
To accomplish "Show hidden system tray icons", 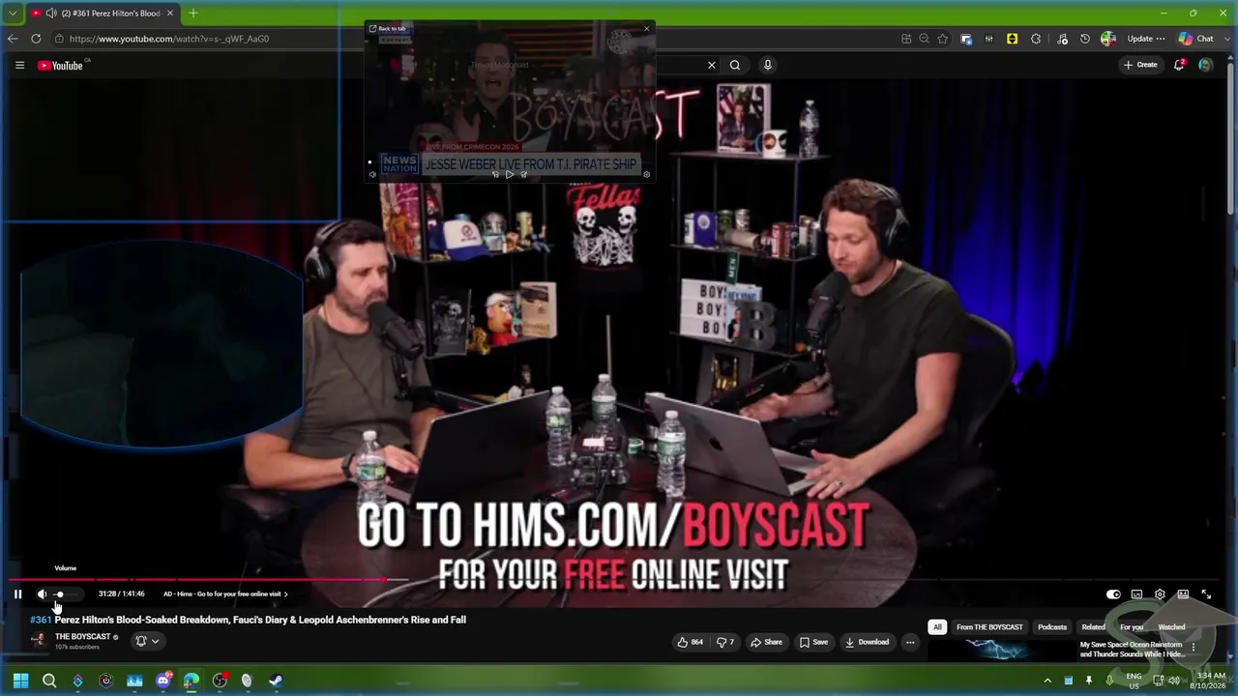I will [x=1046, y=681].
